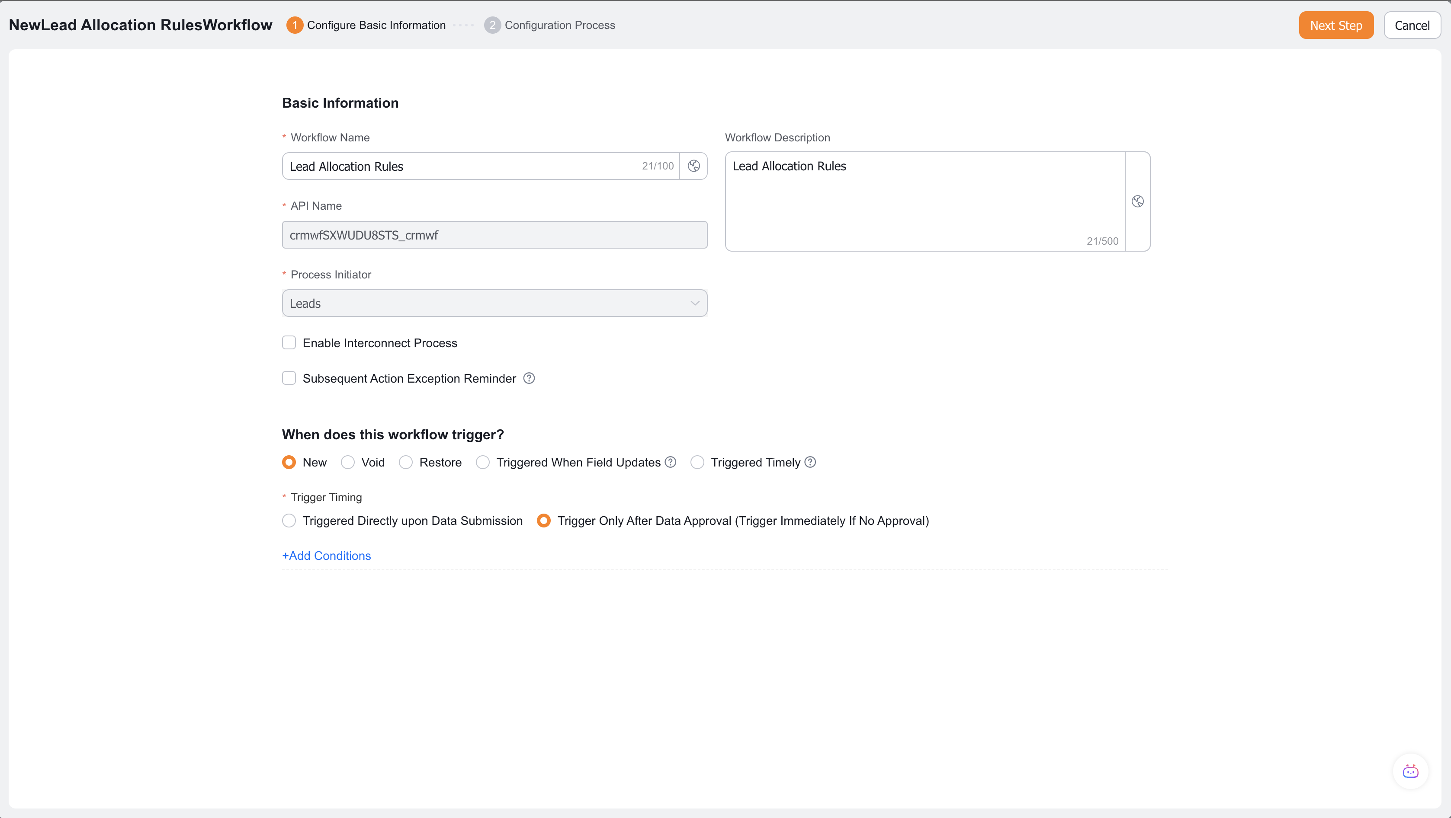Open the Process Initiator Leads dropdown
1451x818 pixels.
494,304
